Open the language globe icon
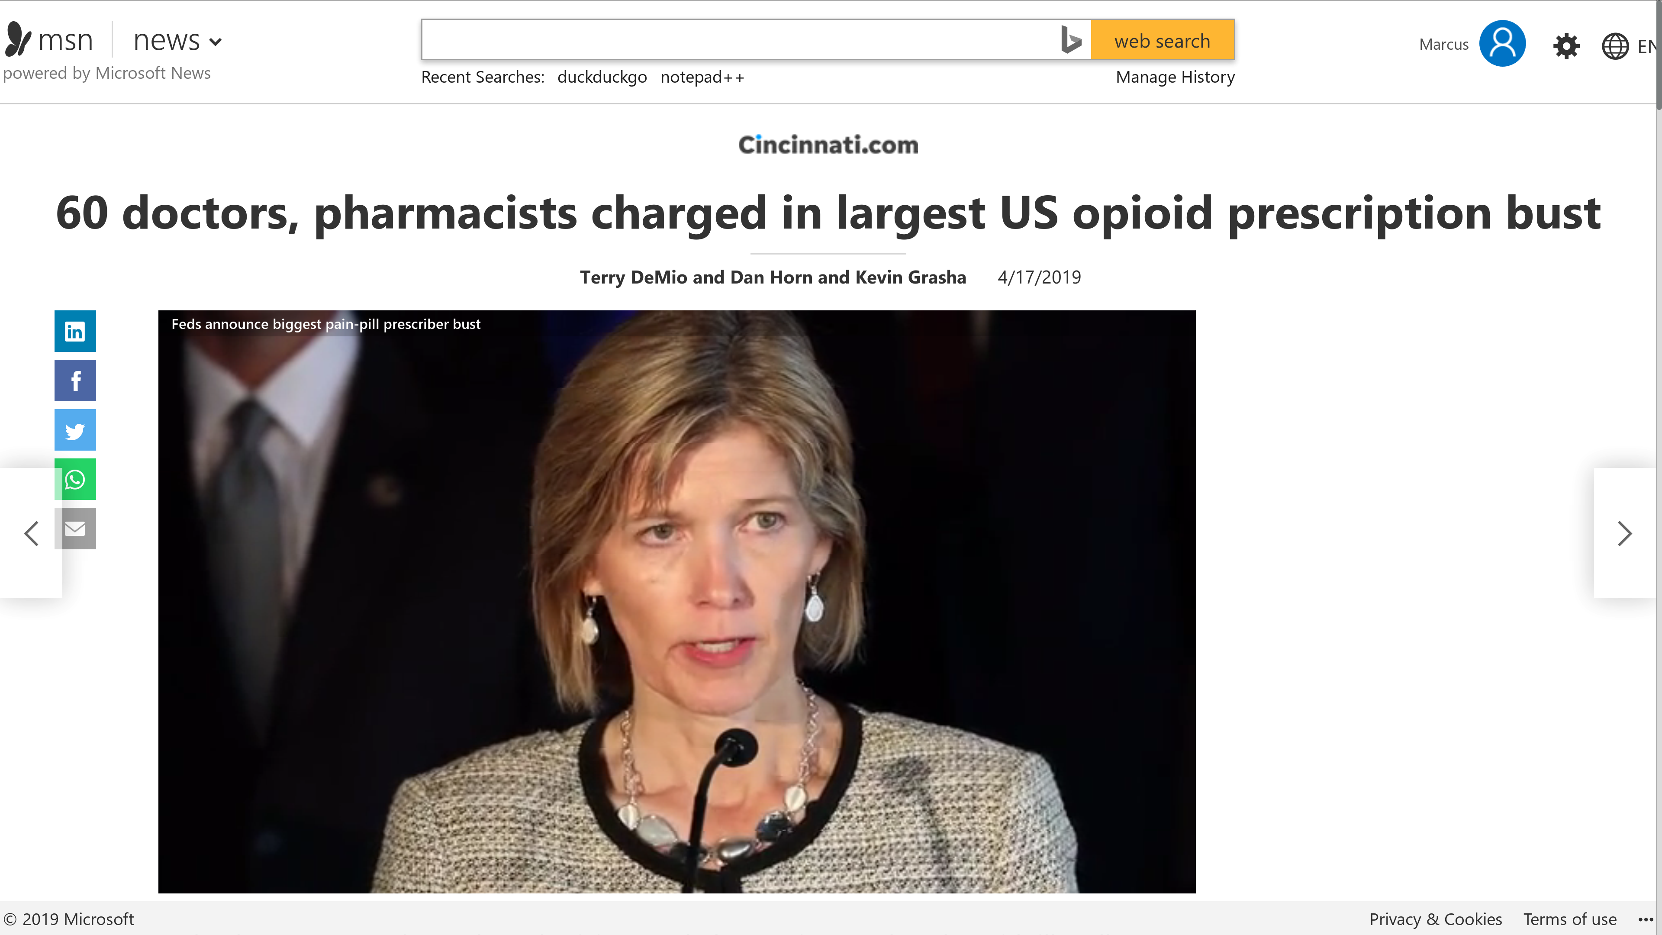The width and height of the screenshot is (1662, 935). pos(1615,46)
